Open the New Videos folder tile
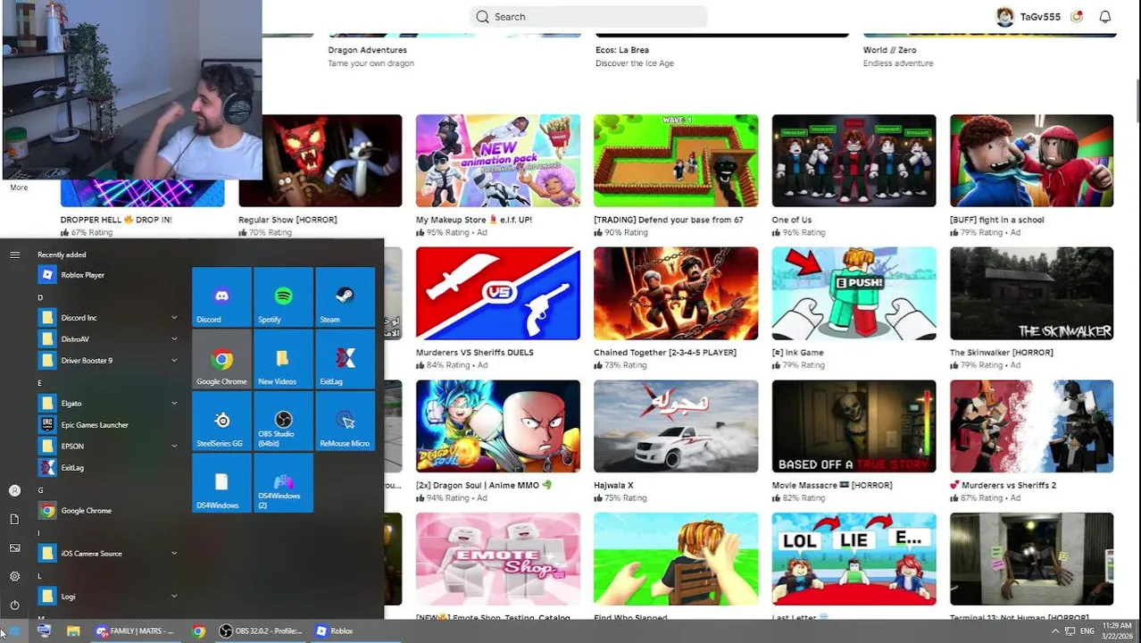1141x643 pixels. pyautogui.click(x=283, y=359)
